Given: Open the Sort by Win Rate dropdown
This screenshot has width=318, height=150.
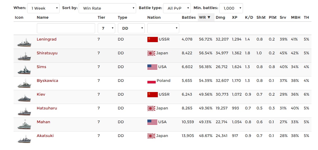Looking at the screenshot, I should (x=107, y=8).
